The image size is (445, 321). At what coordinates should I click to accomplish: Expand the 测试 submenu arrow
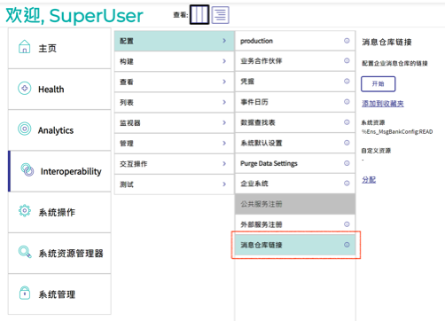coord(224,184)
